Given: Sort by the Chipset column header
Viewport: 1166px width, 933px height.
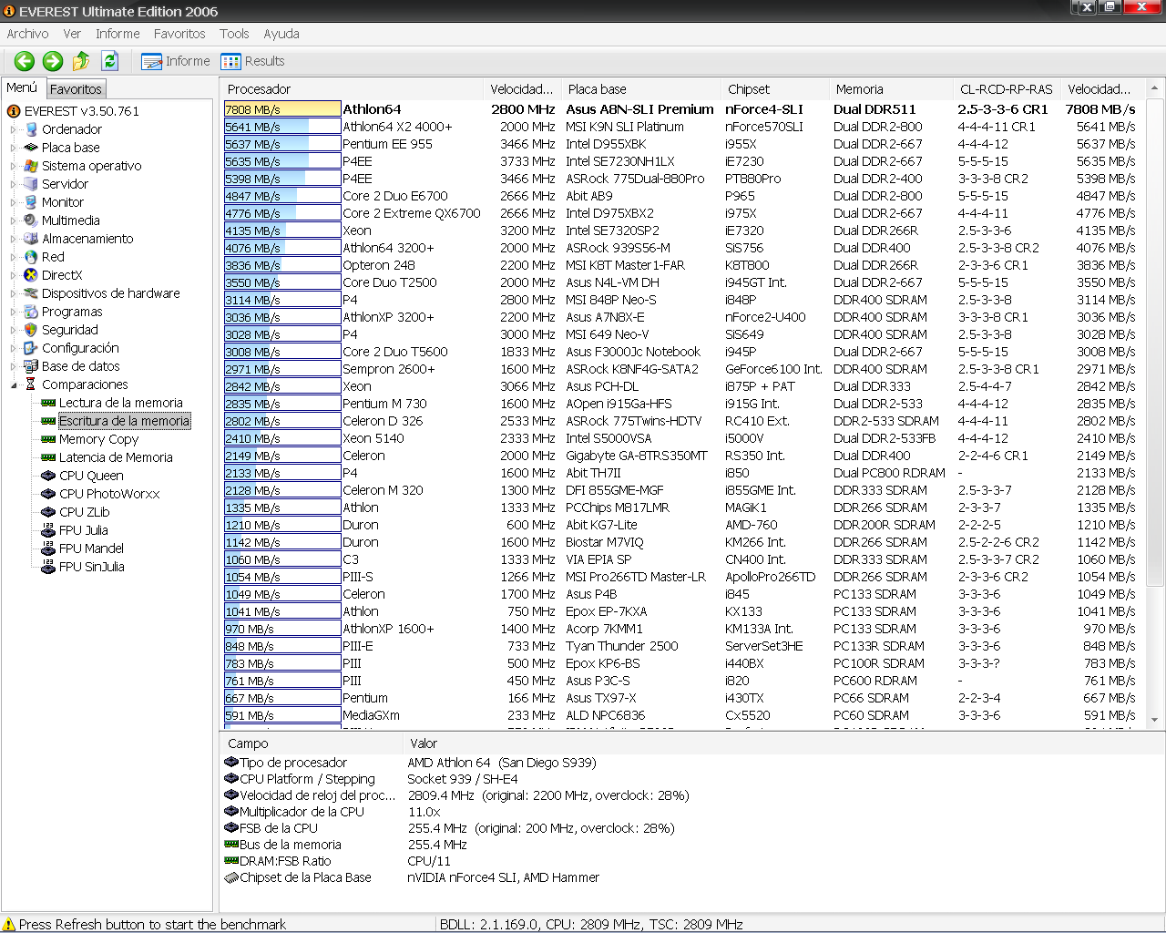Looking at the screenshot, I should pos(774,89).
